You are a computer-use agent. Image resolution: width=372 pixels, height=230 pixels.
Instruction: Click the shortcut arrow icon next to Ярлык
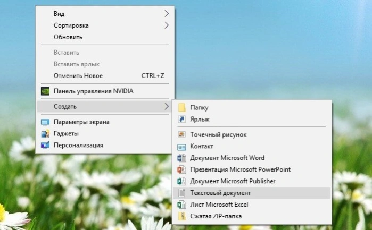pyautogui.click(x=181, y=119)
